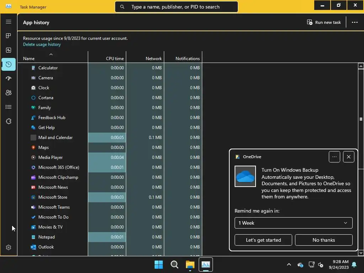The width and height of the screenshot is (364, 273).
Task: Click Delete usage history link
Action: pos(42,44)
